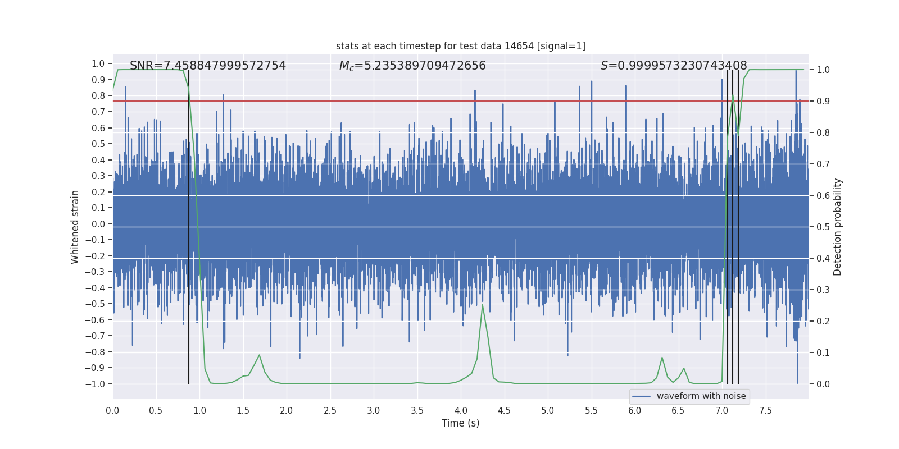The image size is (899, 449).
Task: Click the 'Time (s)' x-axis label
Action: (x=460, y=423)
